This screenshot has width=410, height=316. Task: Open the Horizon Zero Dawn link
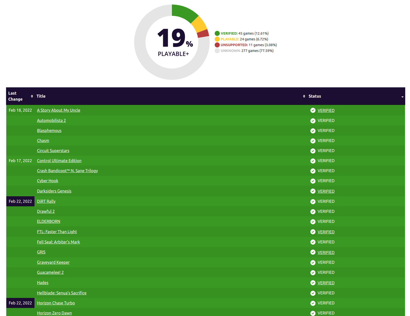[x=54, y=313]
